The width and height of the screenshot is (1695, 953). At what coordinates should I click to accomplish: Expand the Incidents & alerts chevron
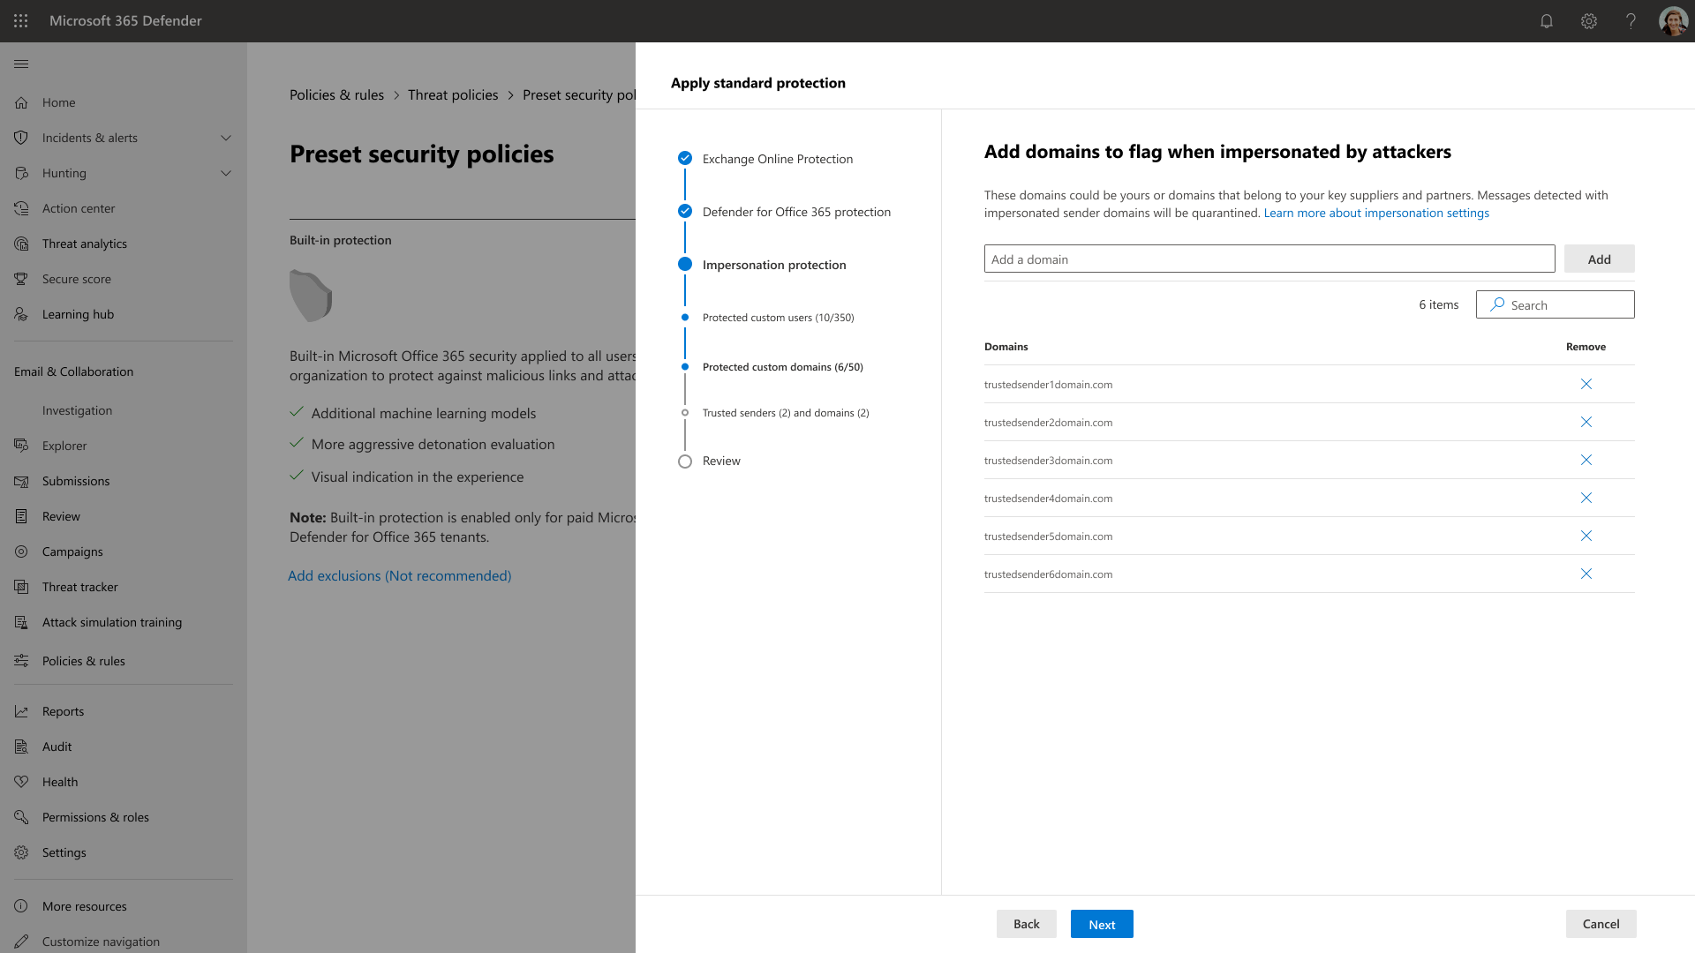click(x=226, y=138)
